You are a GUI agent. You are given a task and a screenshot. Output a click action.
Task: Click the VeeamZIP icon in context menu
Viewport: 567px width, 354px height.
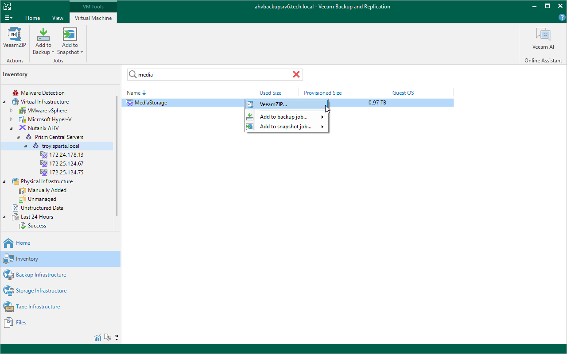(x=250, y=104)
